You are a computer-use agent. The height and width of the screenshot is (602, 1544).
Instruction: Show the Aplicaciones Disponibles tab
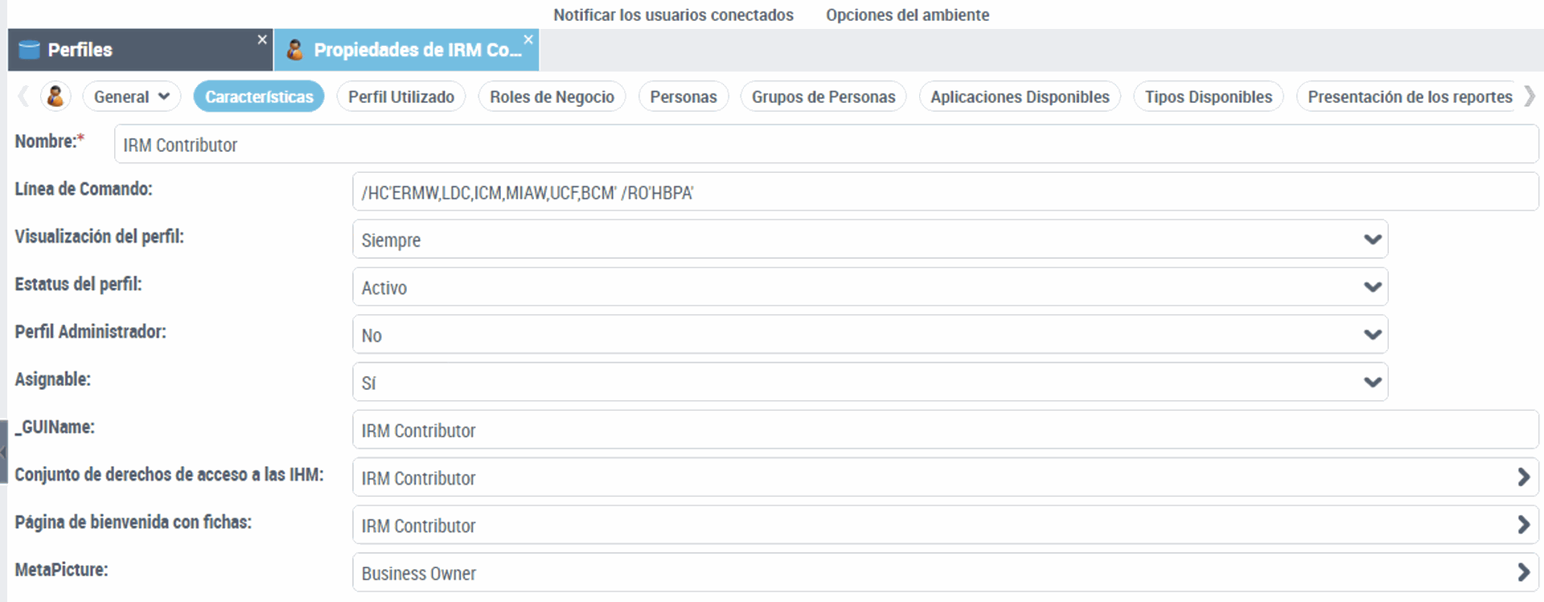[1020, 96]
